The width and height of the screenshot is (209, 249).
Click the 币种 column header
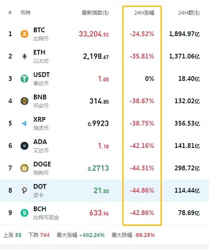click(25, 13)
